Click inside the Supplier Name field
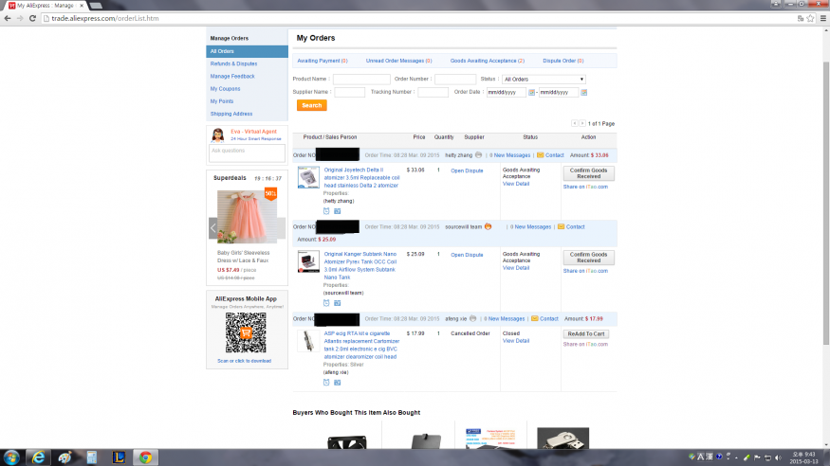Screen dimensions: 830x466 point(349,93)
